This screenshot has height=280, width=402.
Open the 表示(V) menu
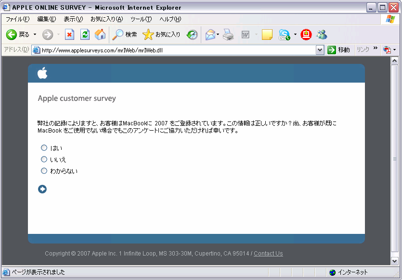(x=73, y=19)
